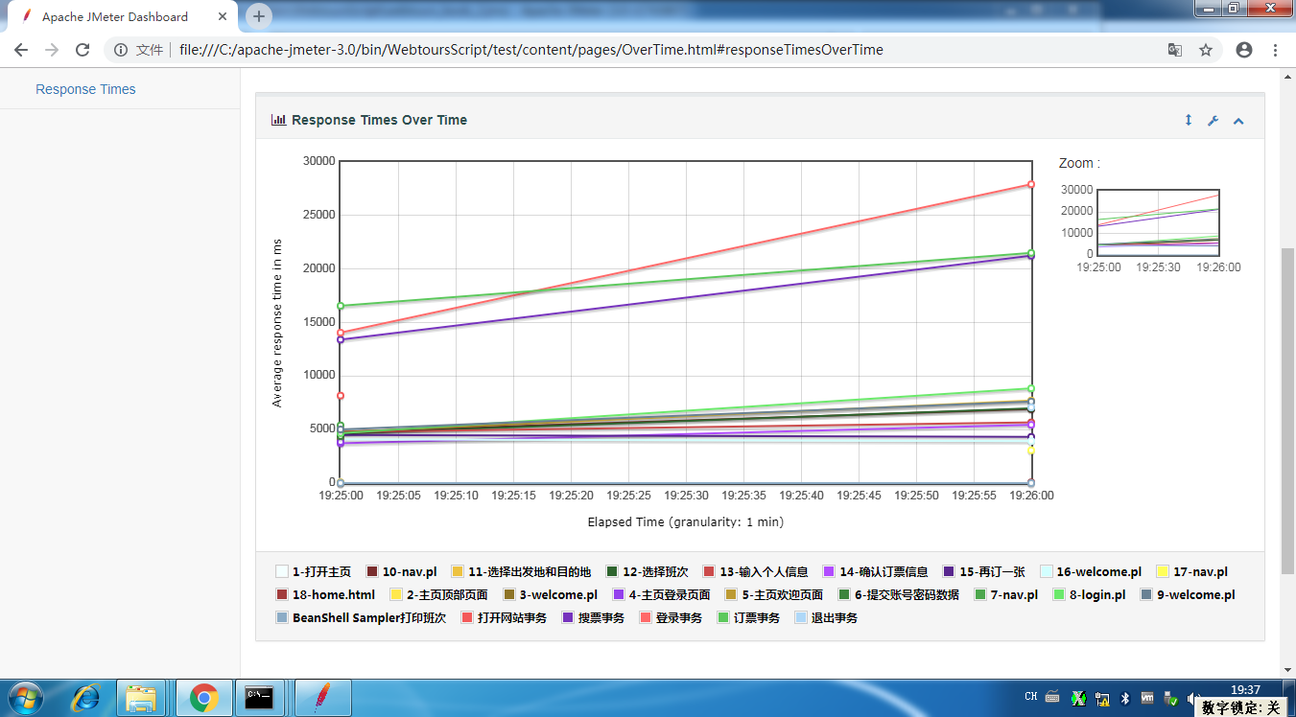
Task: Click the Bluetooth tray icon
Action: coord(1126,698)
